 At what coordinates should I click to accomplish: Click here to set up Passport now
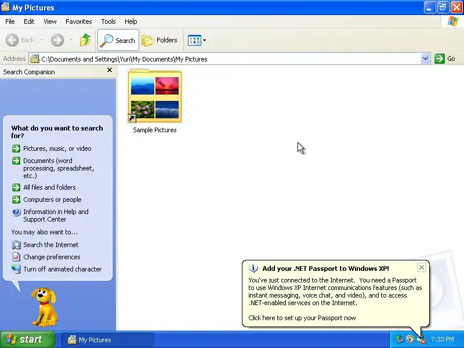(x=302, y=318)
